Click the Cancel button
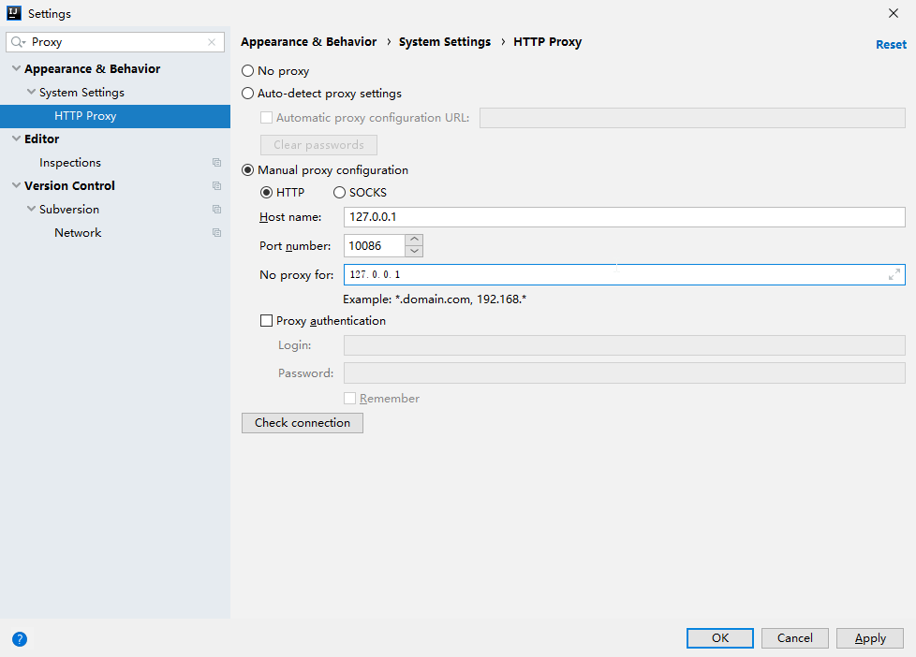Screen dimensions: 916x657 pyautogui.click(x=794, y=638)
